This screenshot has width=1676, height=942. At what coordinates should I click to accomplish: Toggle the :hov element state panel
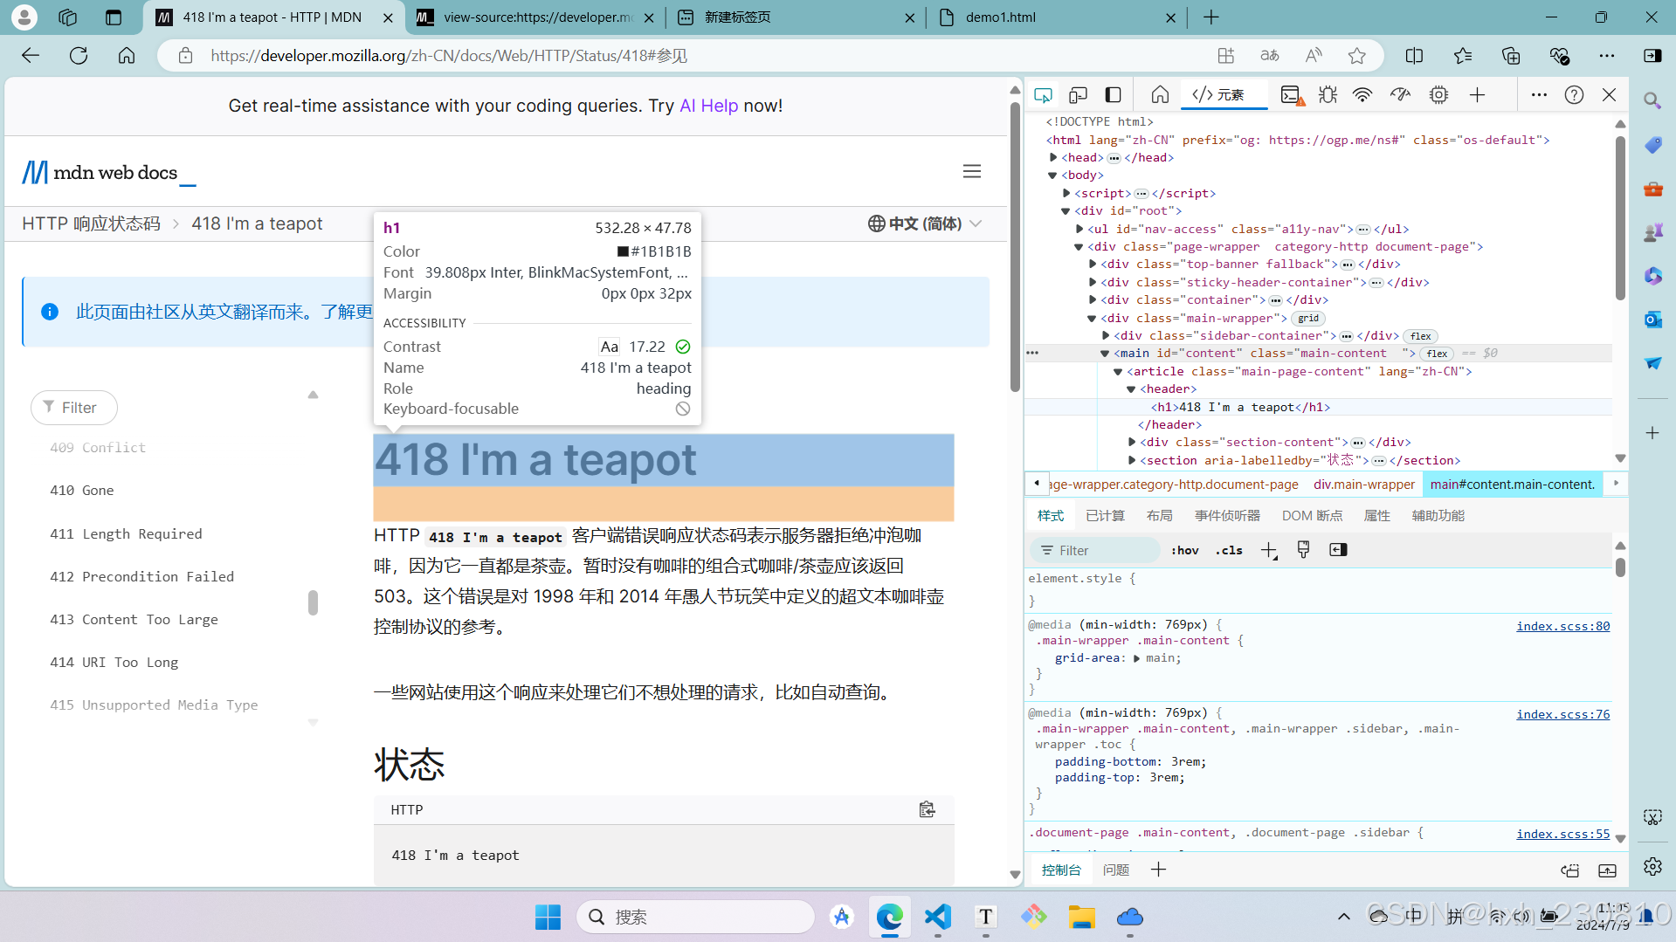pyautogui.click(x=1184, y=551)
